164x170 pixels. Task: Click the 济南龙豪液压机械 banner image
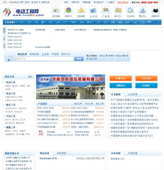tap(71, 87)
